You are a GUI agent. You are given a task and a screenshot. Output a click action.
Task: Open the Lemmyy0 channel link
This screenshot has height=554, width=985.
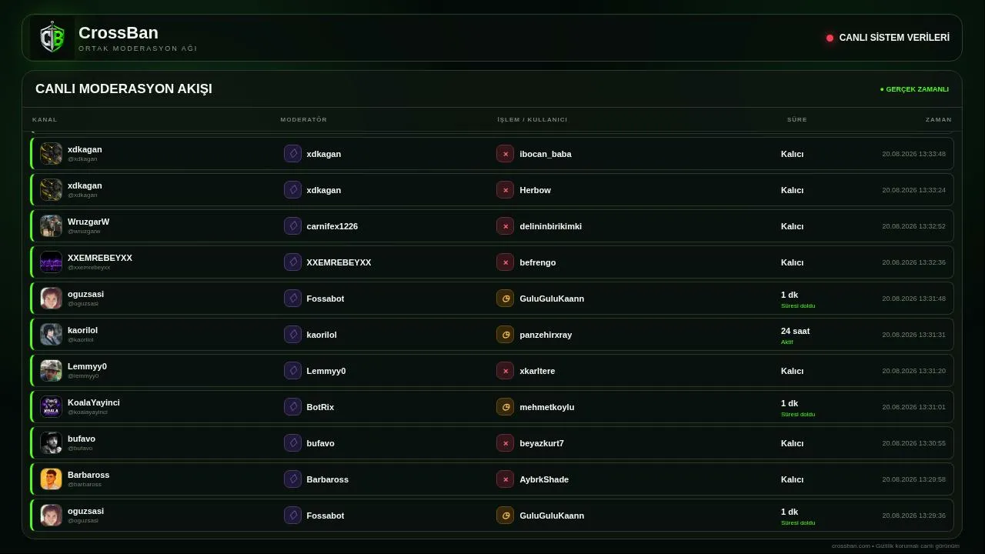87,366
